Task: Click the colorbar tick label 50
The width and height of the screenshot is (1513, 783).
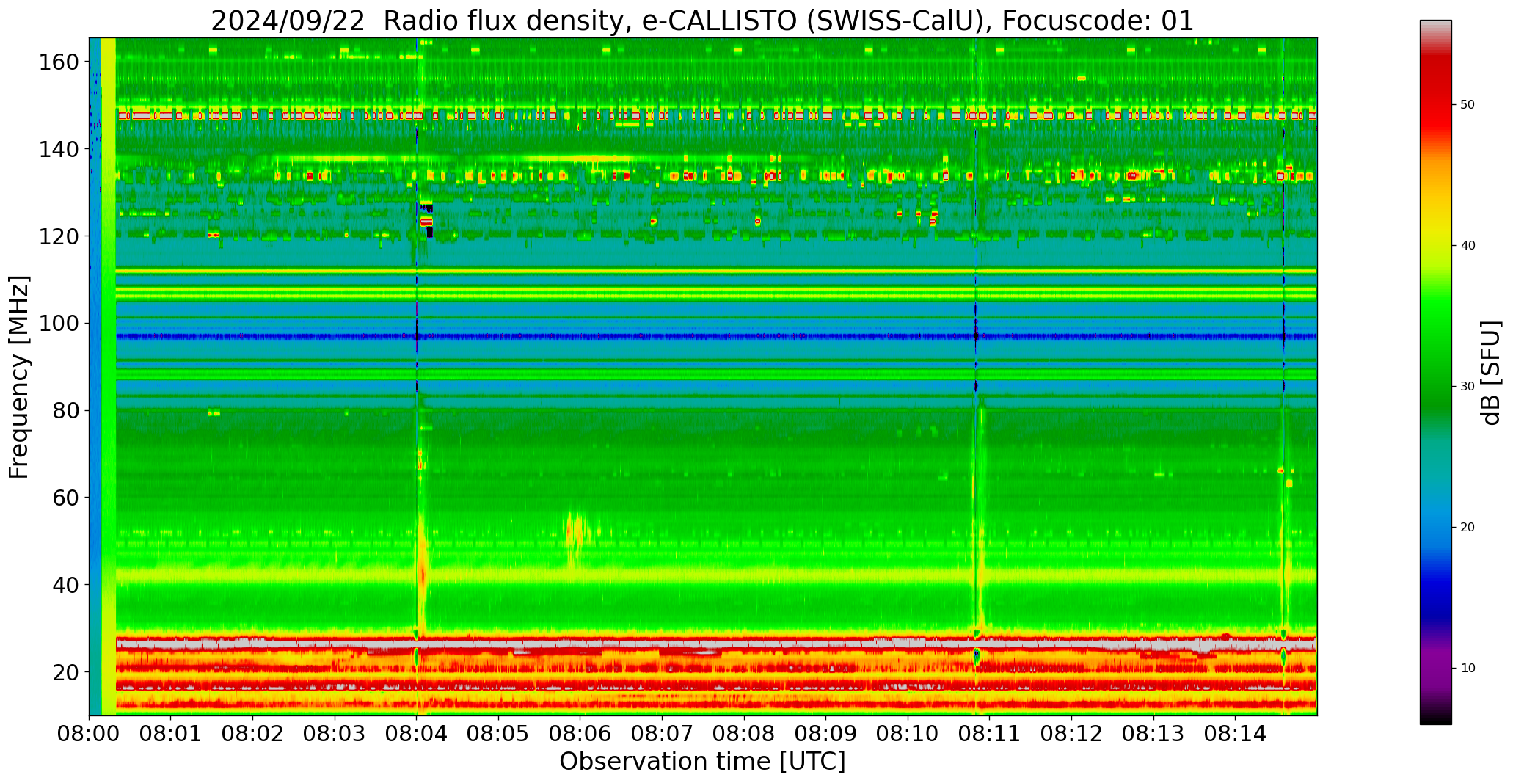Action: [1468, 105]
